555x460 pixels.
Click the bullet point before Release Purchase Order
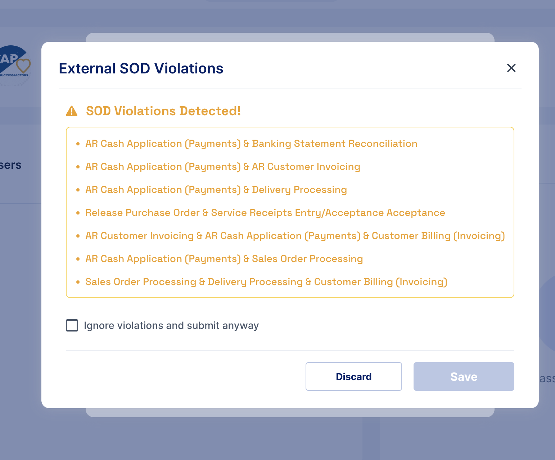coord(78,213)
